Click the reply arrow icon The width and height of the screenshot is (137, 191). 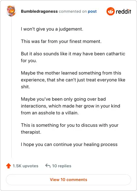pos(48,166)
